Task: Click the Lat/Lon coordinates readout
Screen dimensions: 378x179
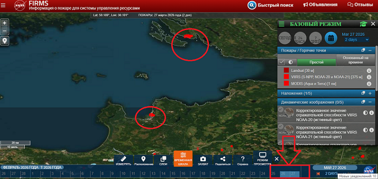Action: pyautogui.click(x=111, y=15)
